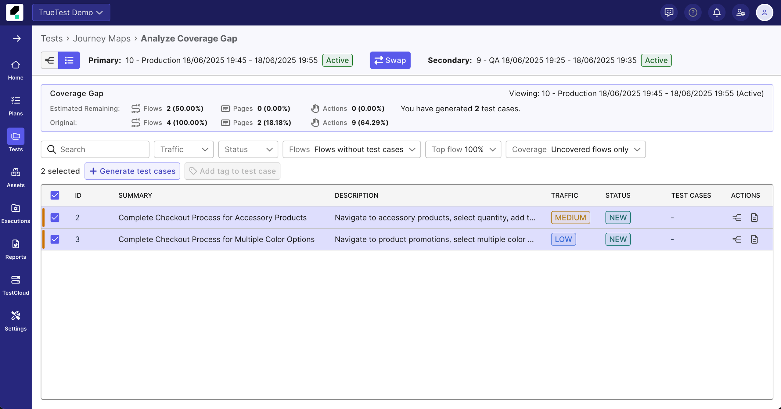Viewport: 781px width, 409px height.
Task: Open the feedback chat icon
Action: [x=669, y=13]
